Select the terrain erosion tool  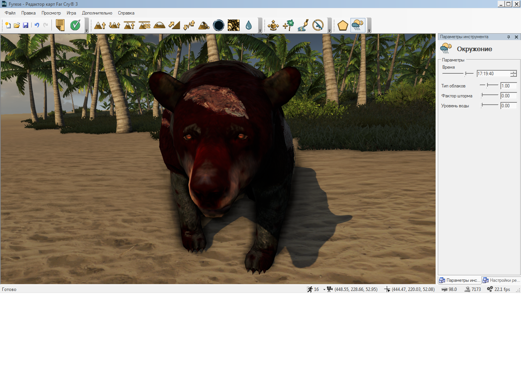click(204, 25)
